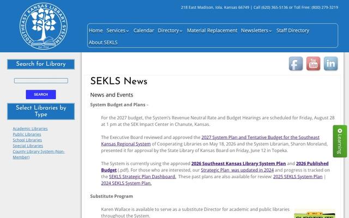Click the System Budget and Plans heading
This screenshot has height=218, width=349.
119,105
